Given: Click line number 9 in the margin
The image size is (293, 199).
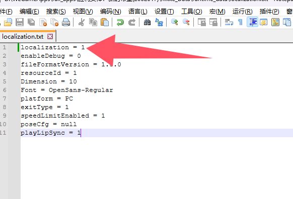Looking at the screenshot, I should pyautogui.click(x=5, y=116).
